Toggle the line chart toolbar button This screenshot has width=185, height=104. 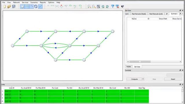[x=40, y=6]
